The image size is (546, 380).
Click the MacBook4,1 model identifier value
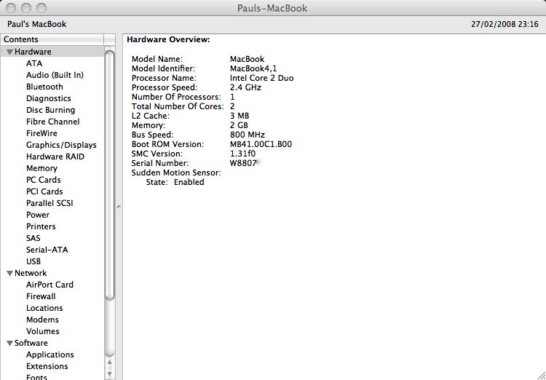click(253, 68)
